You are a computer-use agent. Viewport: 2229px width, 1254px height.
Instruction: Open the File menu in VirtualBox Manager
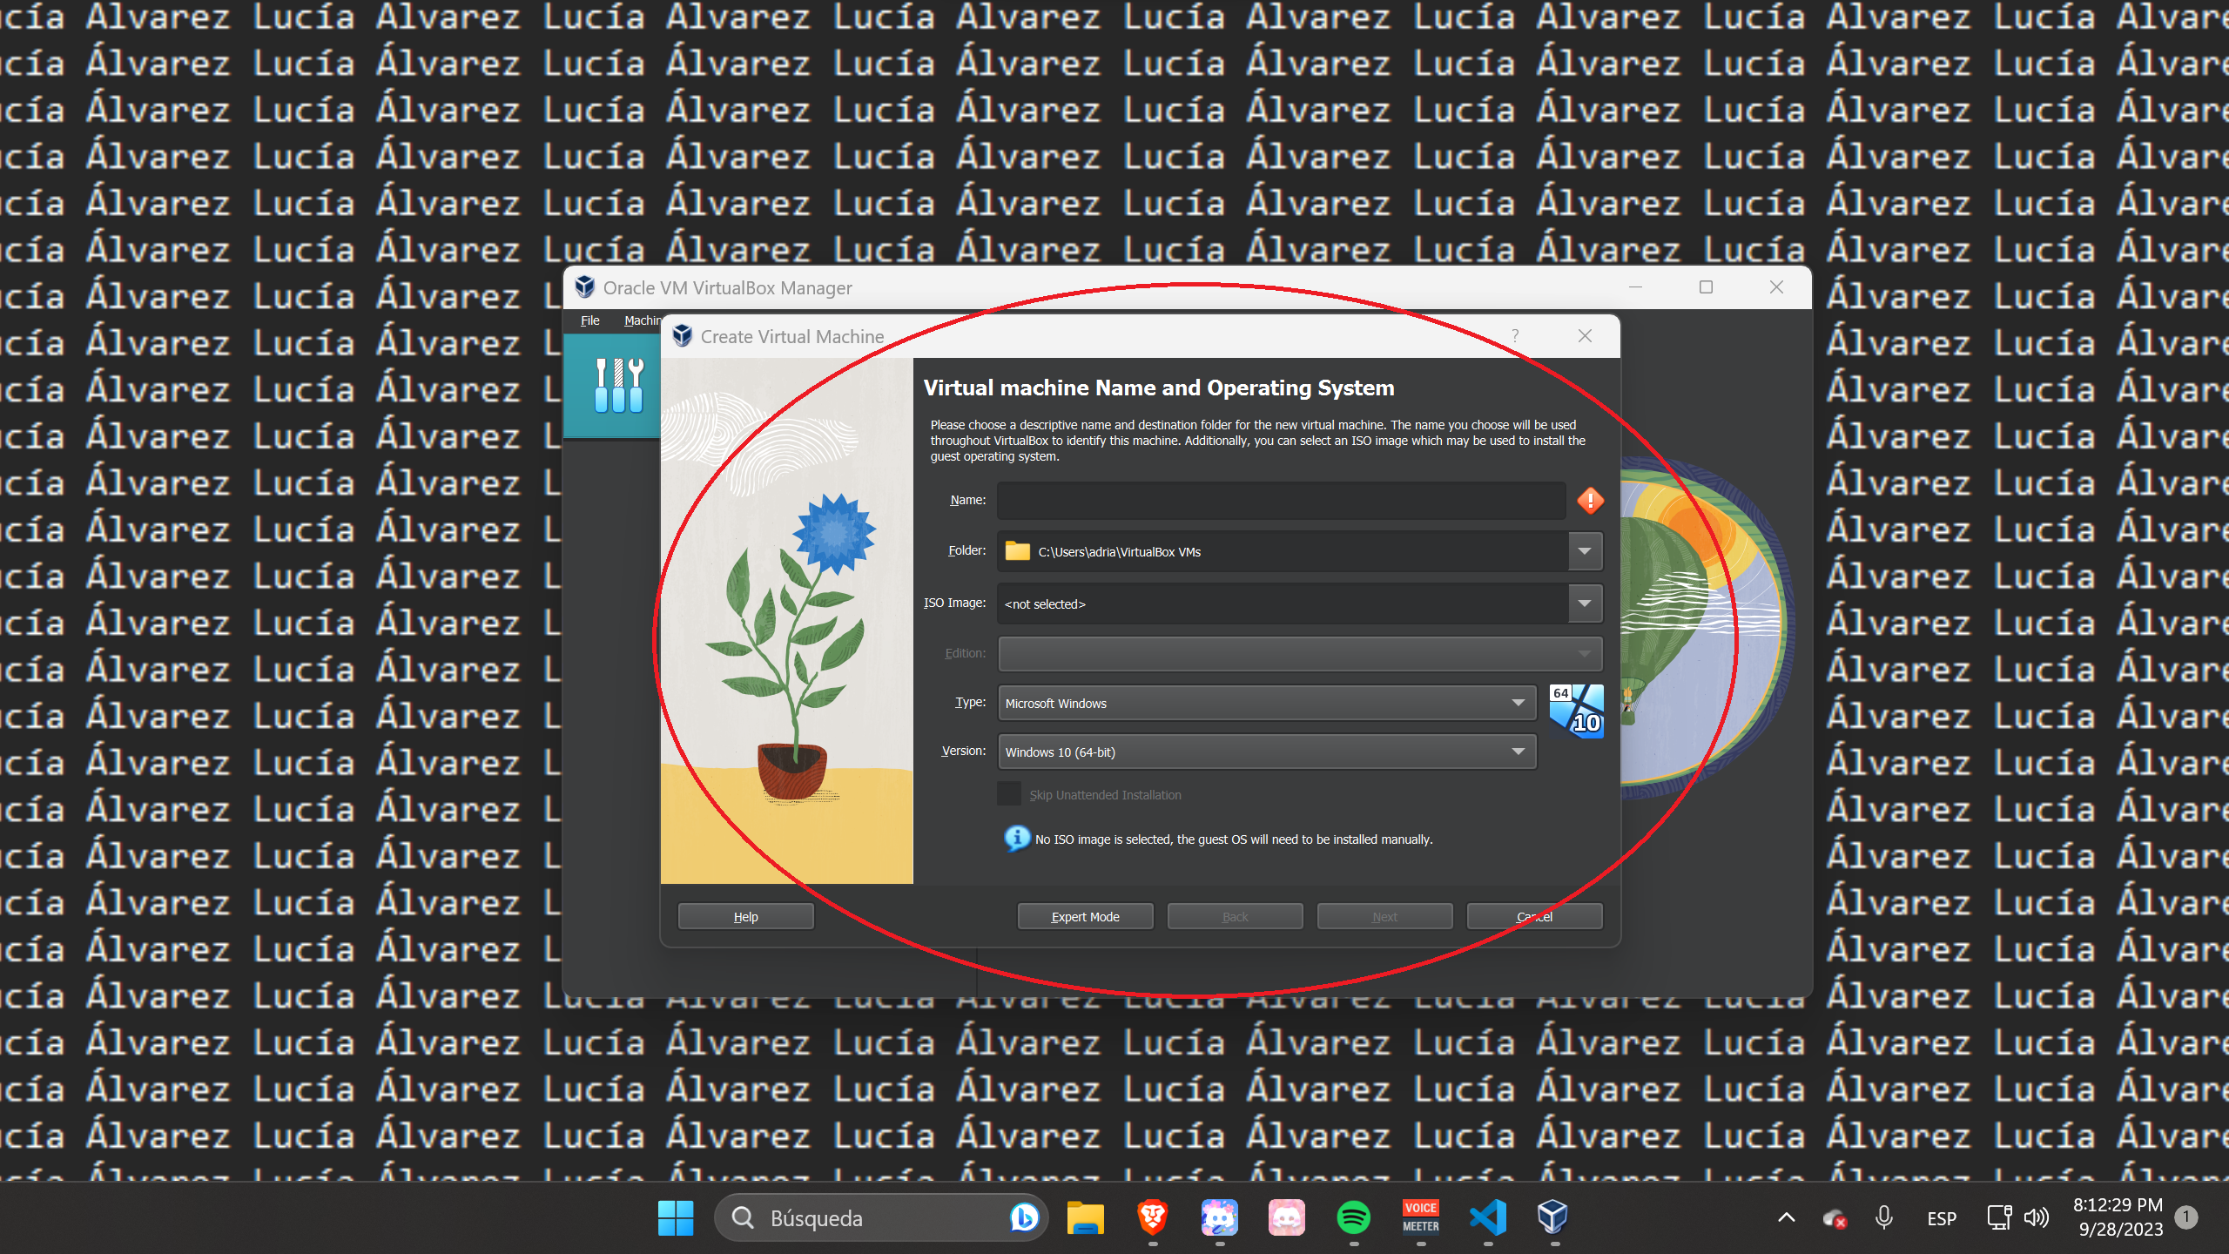[x=589, y=320]
